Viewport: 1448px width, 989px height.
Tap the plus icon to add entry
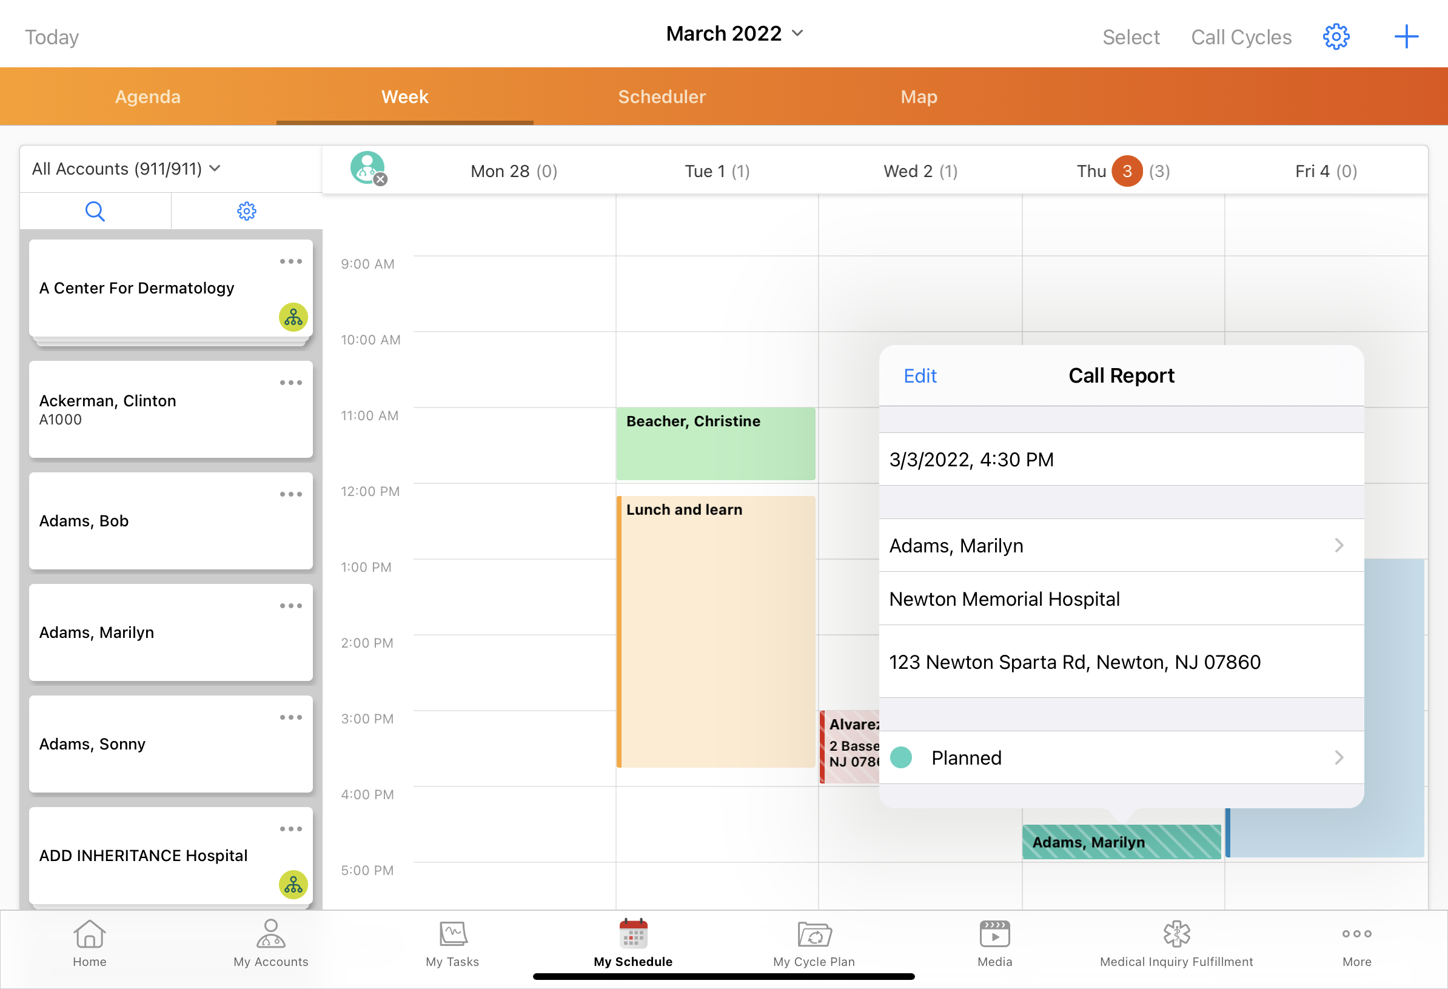pyautogui.click(x=1406, y=37)
